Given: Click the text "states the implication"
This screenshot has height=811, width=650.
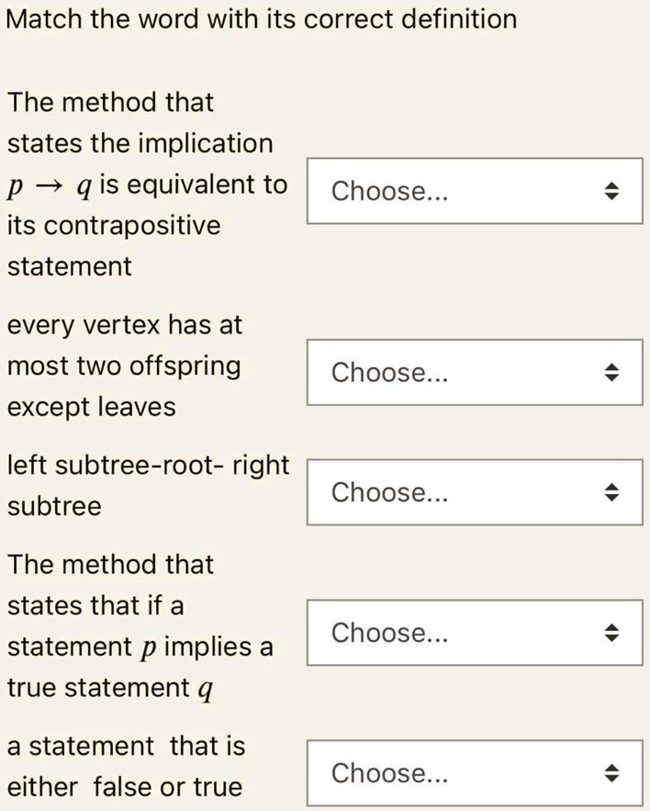Looking at the screenshot, I should pyautogui.click(x=140, y=143).
